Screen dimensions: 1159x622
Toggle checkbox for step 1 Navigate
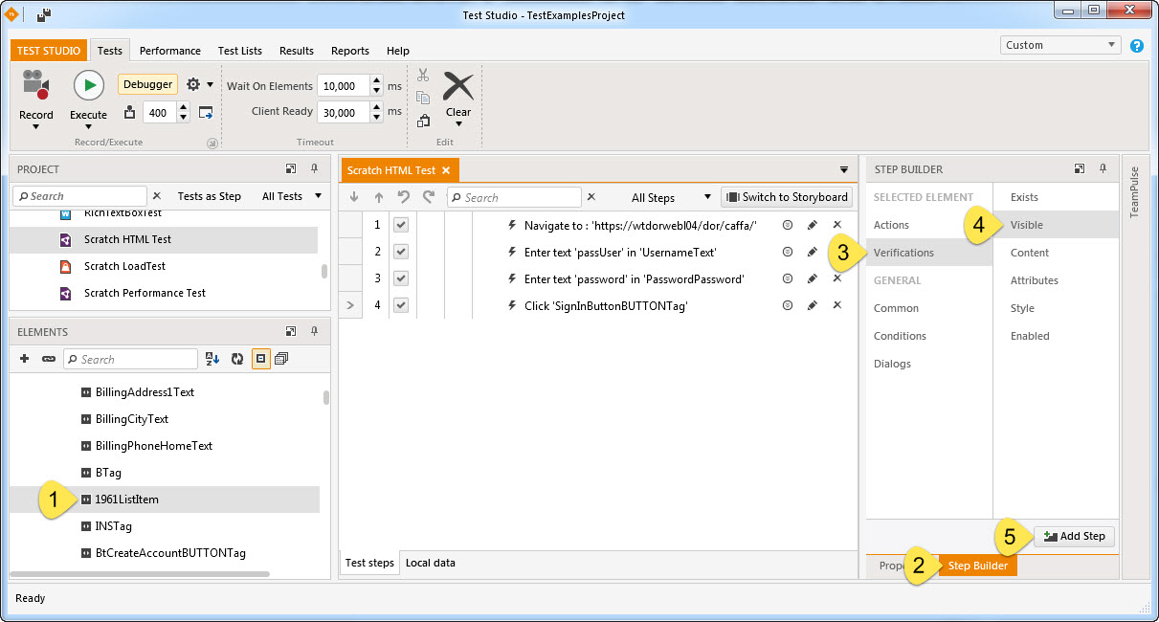[x=401, y=225]
